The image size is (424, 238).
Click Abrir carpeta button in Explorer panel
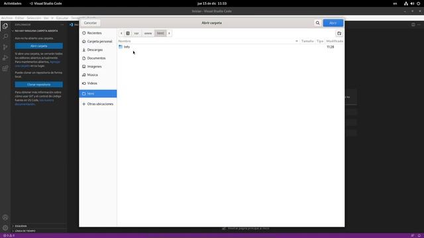click(x=38, y=46)
